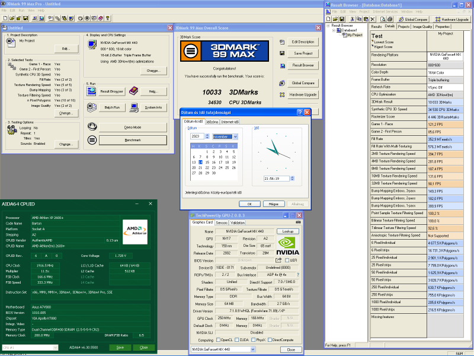The height and width of the screenshot is (356, 474).
Task: Open the Internet Services menu in Result Browser
Action: click(385, 11)
